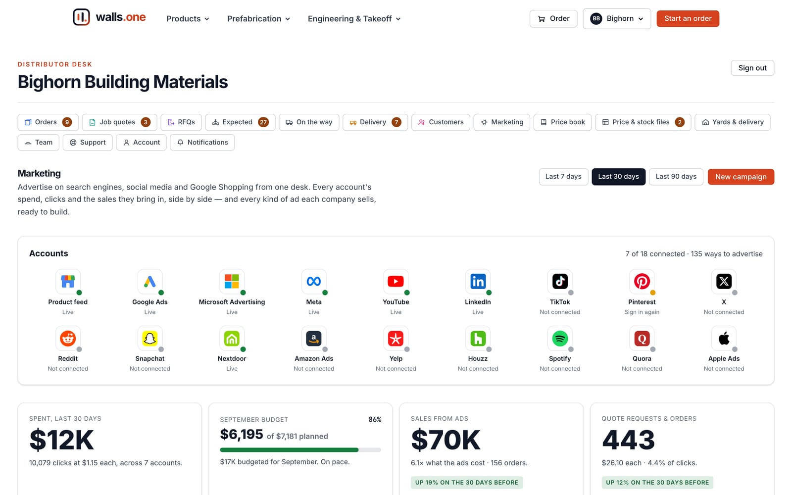Click the Sign out button
The height and width of the screenshot is (495, 792).
tap(752, 68)
